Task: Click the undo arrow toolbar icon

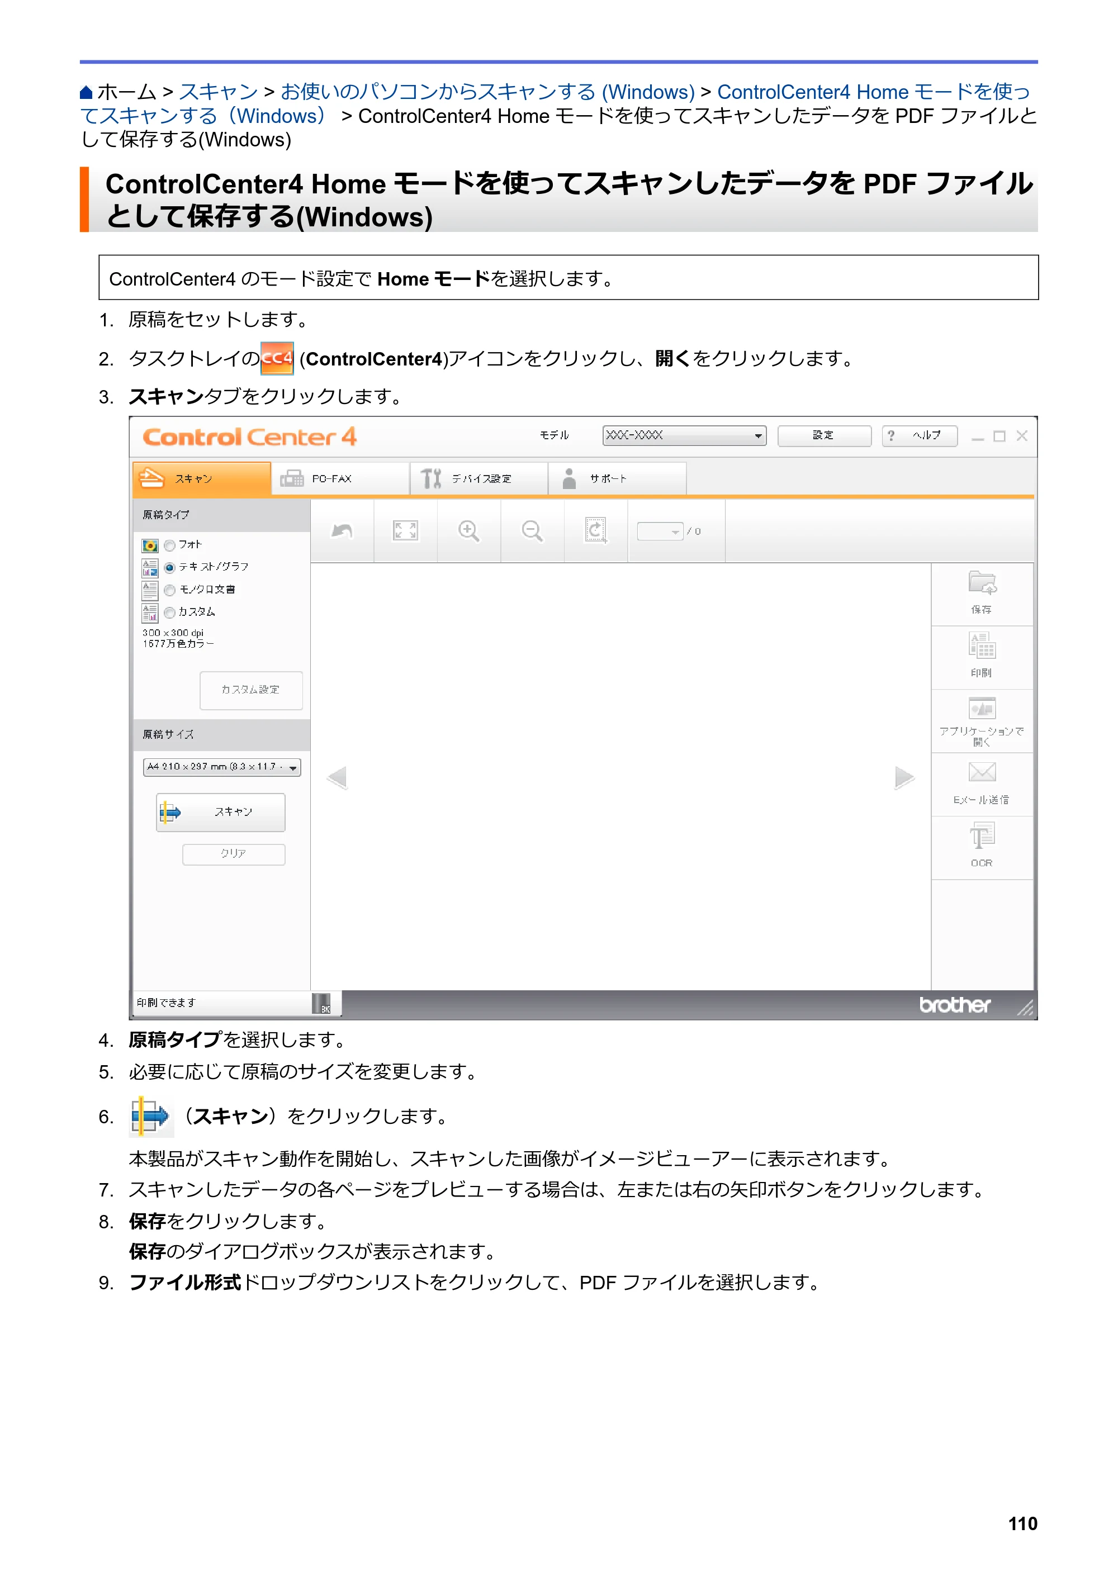Action: (342, 530)
